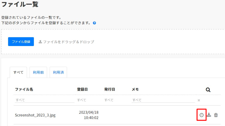Click the メモ column header
The width and height of the screenshot is (225, 126).
[135, 89]
